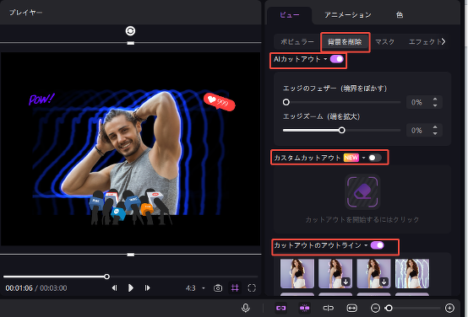
Task: Click the microphone voiceover icon
Action: point(245,308)
